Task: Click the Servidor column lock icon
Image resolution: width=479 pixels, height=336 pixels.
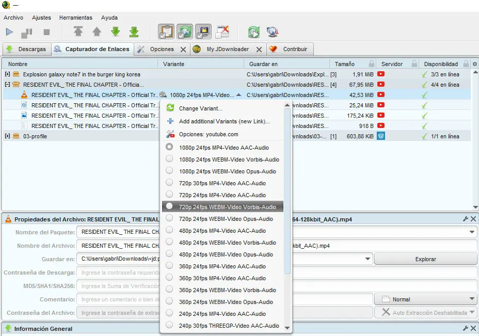Action: pos(414,64)
